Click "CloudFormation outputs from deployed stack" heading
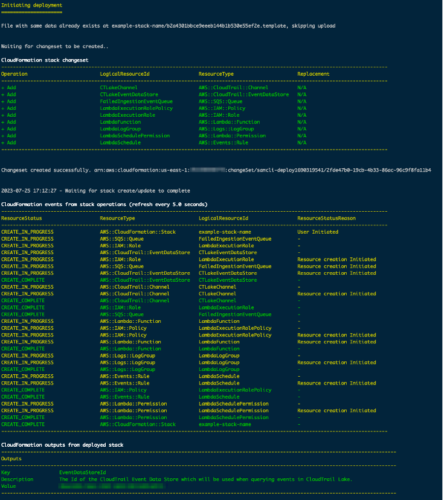 pos(62,445)
